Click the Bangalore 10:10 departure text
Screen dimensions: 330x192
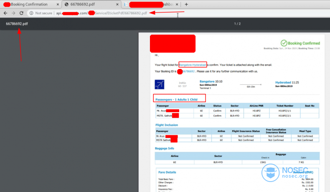211,81
